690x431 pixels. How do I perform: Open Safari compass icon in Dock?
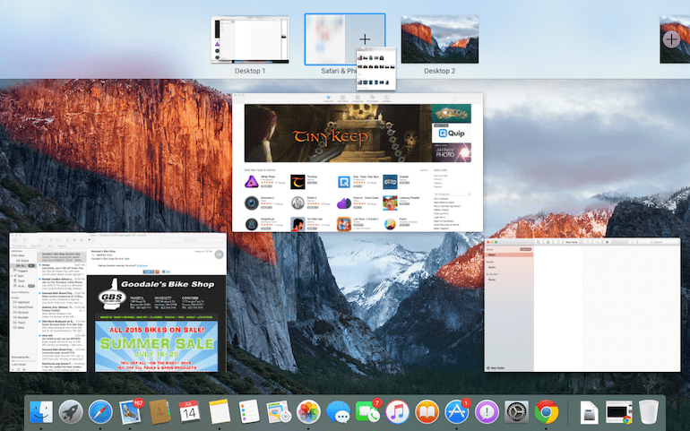[100, 412]
